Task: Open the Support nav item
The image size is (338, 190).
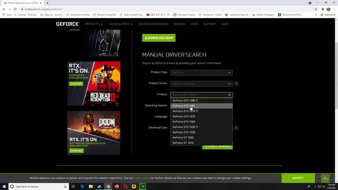Action: pyautogui.click(x=210, y=24)
